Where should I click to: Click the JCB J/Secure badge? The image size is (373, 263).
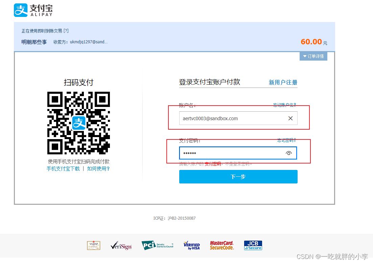click(x=253, y=245)
